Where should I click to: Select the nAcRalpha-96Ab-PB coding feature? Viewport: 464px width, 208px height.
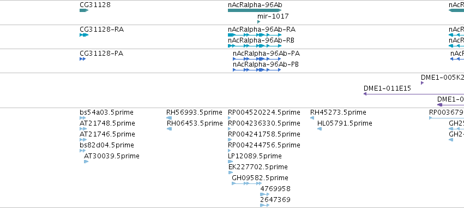[x=257, y=70]
